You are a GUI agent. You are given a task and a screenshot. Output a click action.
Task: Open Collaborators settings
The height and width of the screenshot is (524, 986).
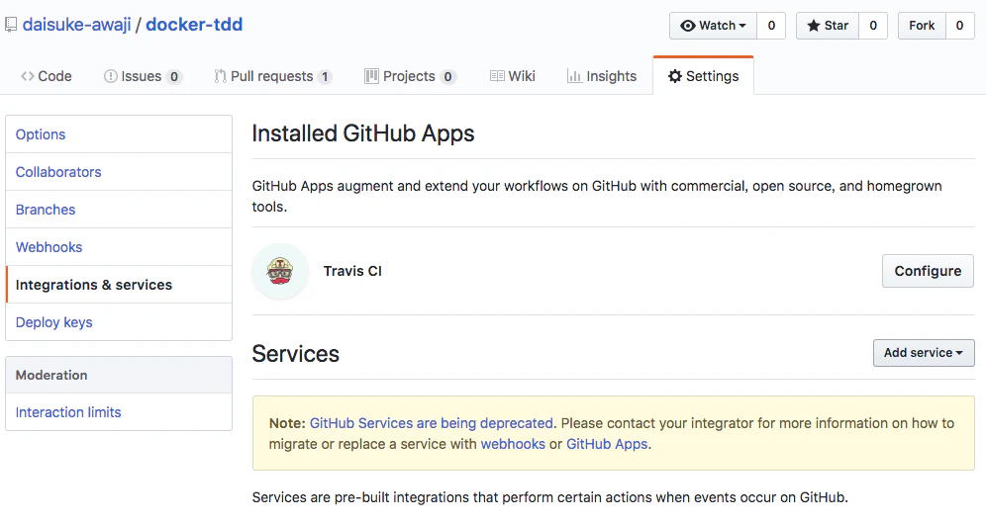point(119,172)
